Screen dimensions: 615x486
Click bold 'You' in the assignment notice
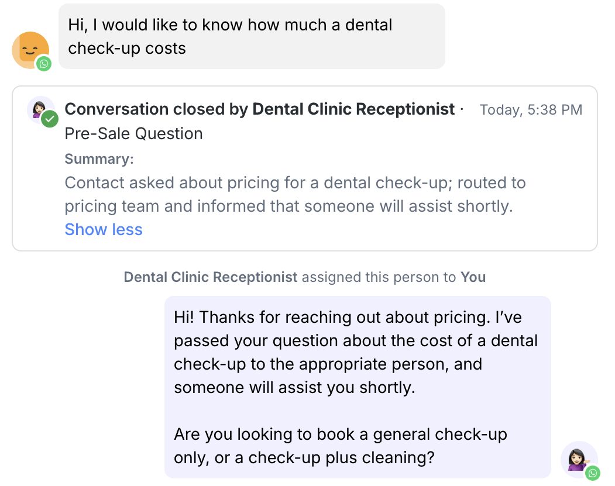(473, 277)
